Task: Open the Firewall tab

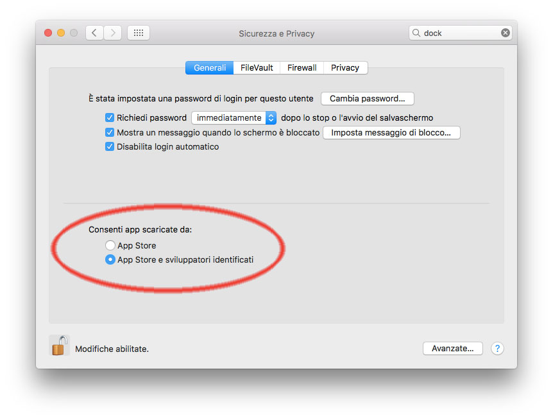Action: tap(302, 67)
